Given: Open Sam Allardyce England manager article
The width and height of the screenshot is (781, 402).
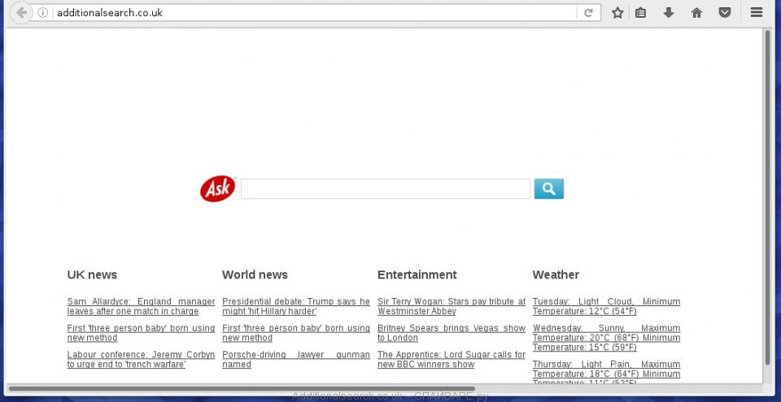Looking at the screenshot, I should click(141, 306).
